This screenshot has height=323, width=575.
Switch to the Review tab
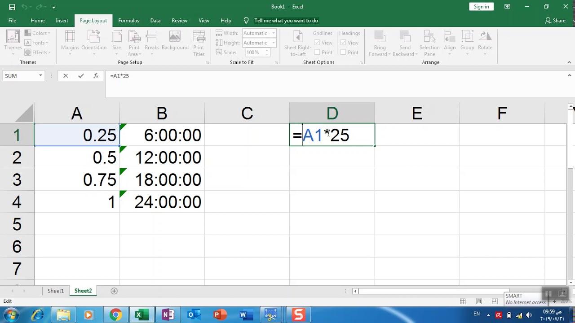(x=180, y=21)
